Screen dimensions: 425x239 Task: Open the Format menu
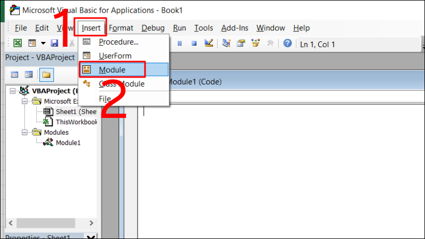pos(121,28)
